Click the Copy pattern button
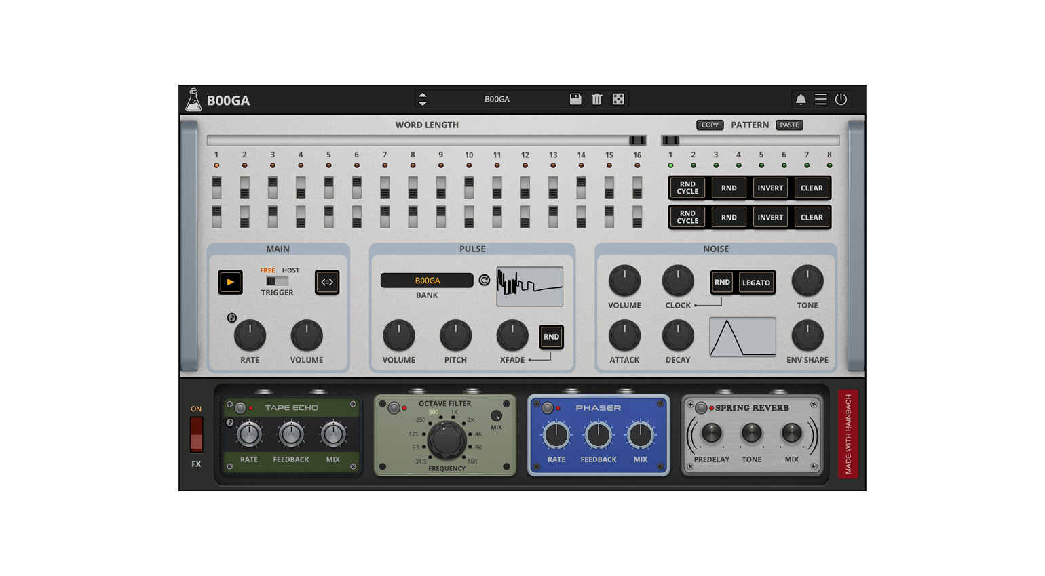The height and width of the screenshot is (576, 1045). [710, 125]
